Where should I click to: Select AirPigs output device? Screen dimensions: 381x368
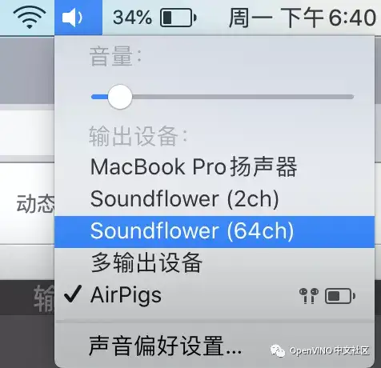pyautogui.click(x=215, y=295)
